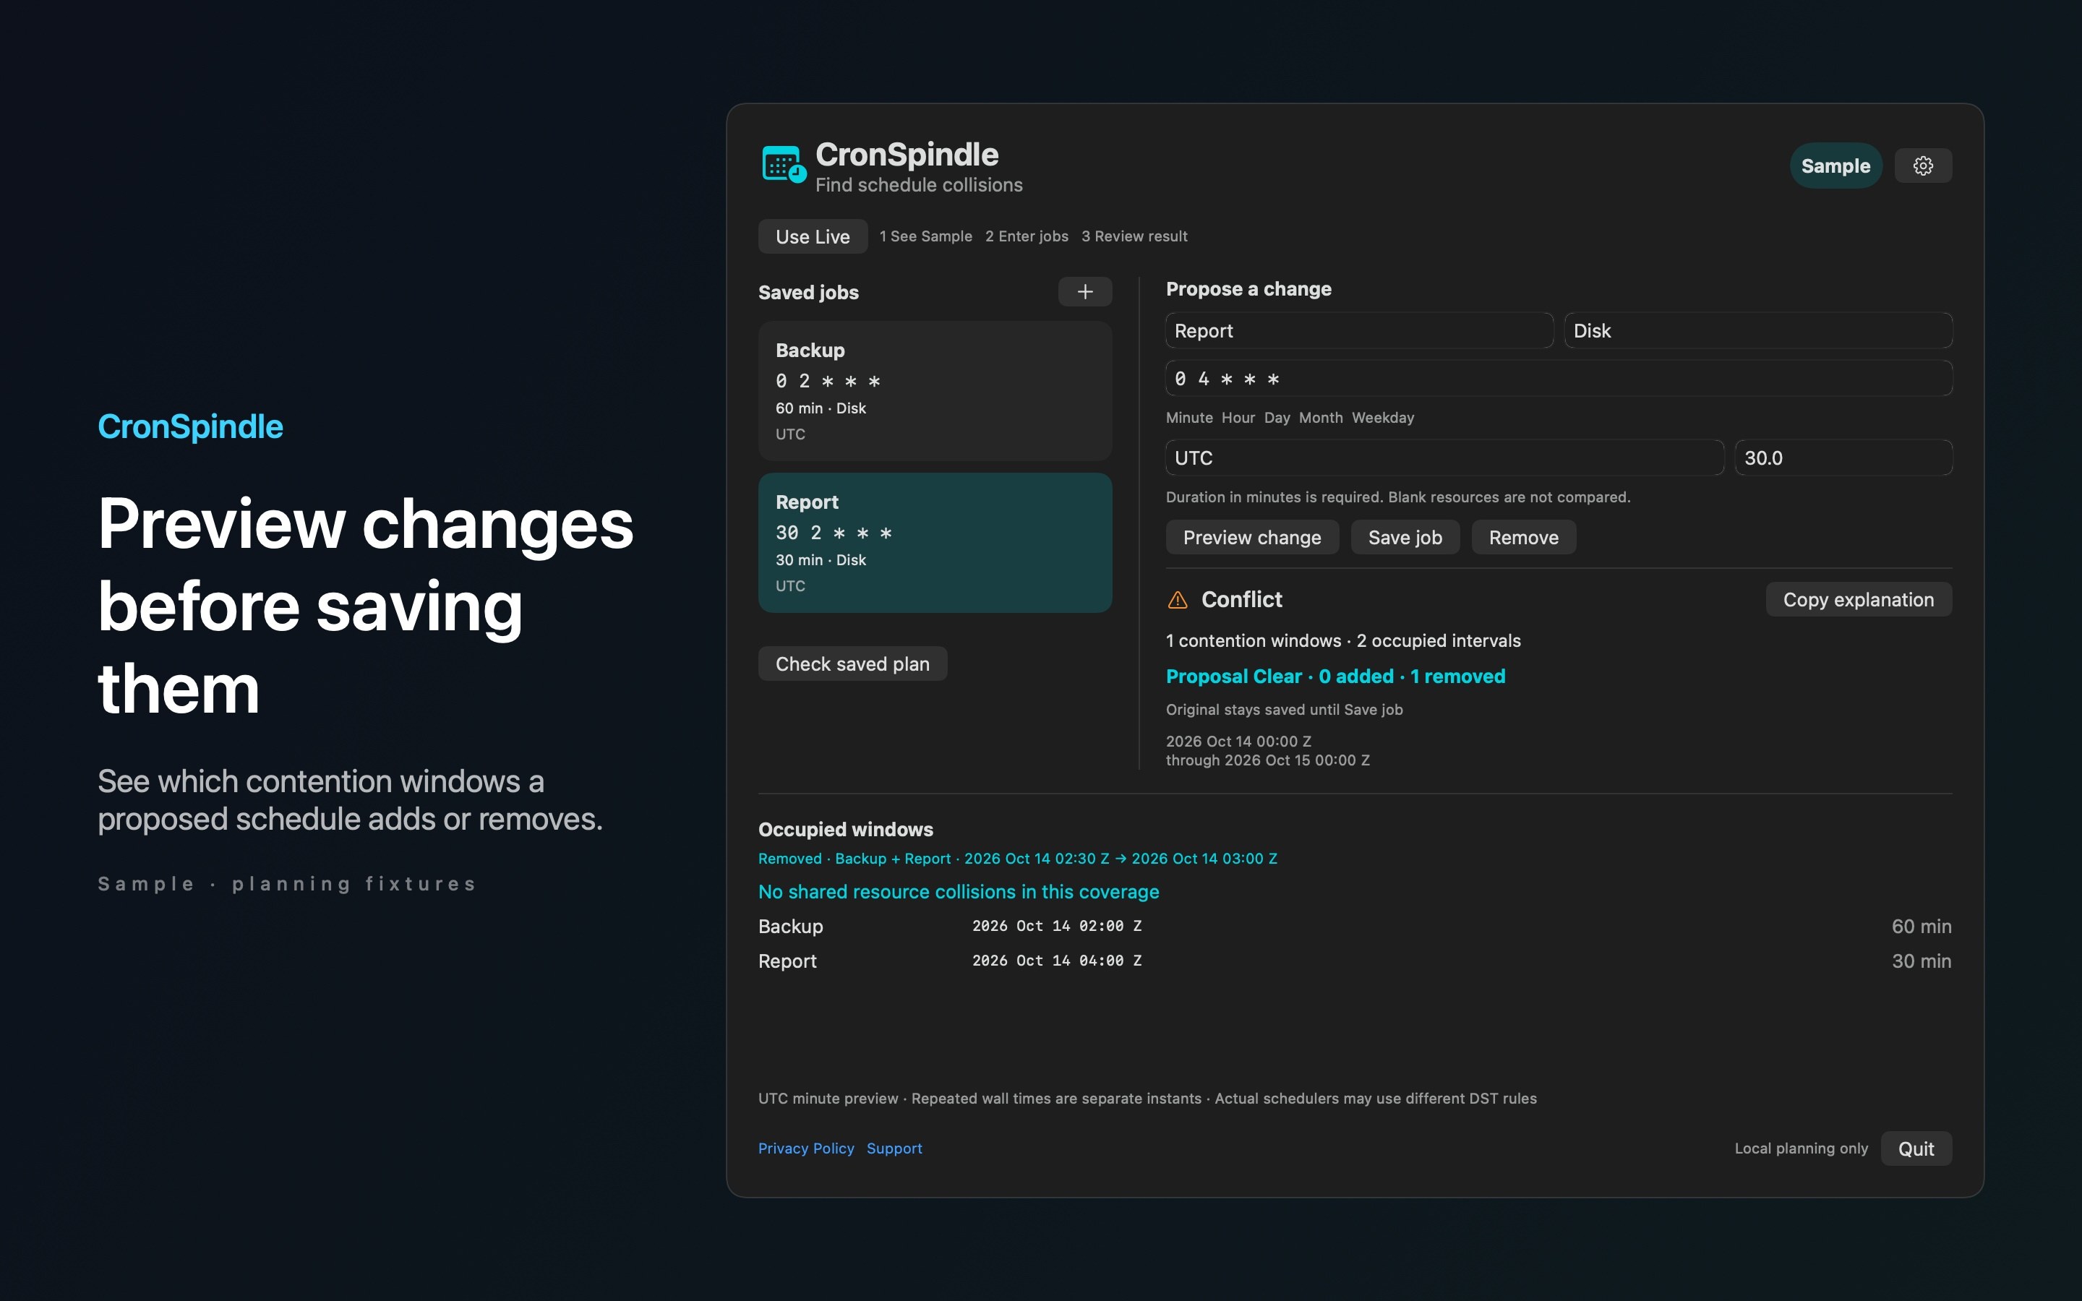Click "No shared resource collisions in this coverage"
The height and width of the screenshot is (1301, 2082).
click(x=959, y=891)
